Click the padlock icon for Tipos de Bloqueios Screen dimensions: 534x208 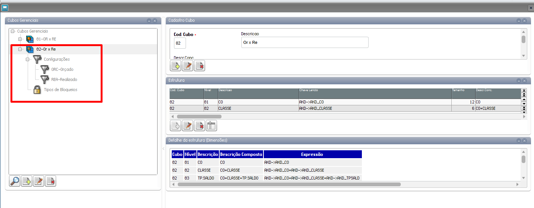(x=37, y=90)
